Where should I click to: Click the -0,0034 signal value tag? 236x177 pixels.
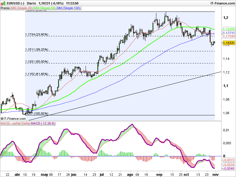(228, 165)
